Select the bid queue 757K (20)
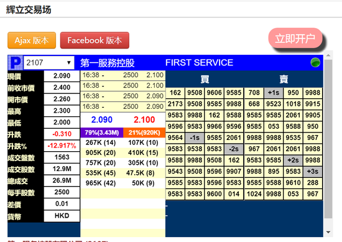Viewport: 342px width, 242px height. pos(101,163)
